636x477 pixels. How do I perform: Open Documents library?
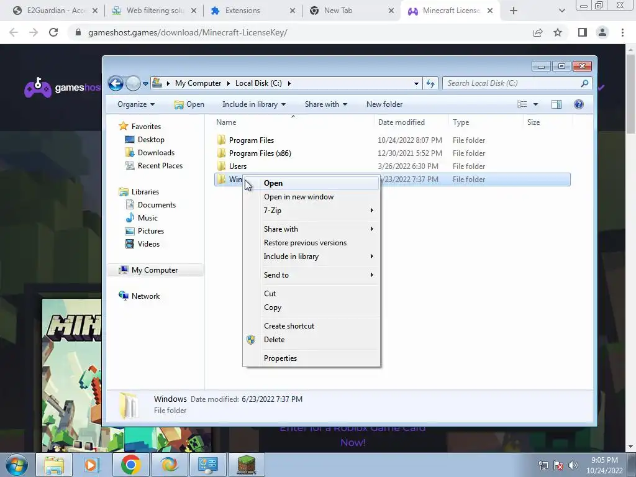coord(157,205)
